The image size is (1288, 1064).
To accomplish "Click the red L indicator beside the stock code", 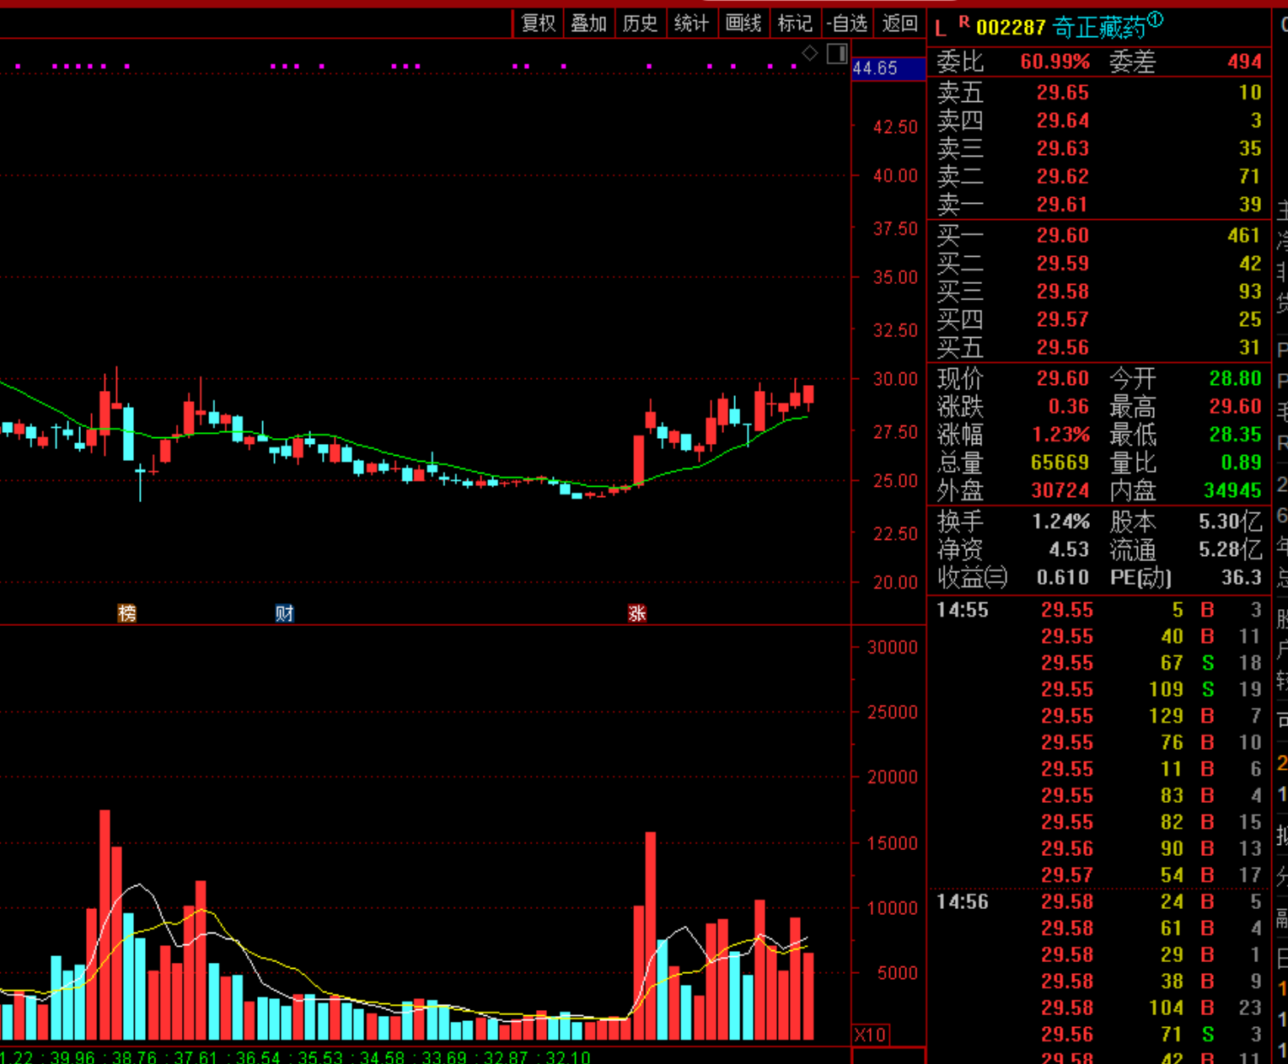I will 941,29.
